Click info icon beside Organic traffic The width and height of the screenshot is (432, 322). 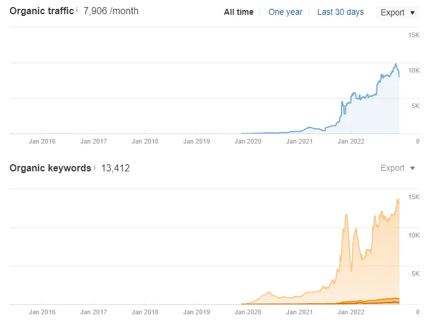click(x=77, y=10)
